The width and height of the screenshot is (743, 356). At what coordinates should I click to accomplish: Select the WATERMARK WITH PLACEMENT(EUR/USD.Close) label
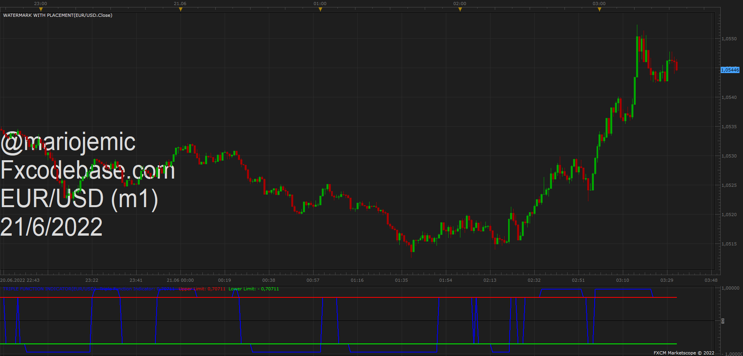(58, 15)
